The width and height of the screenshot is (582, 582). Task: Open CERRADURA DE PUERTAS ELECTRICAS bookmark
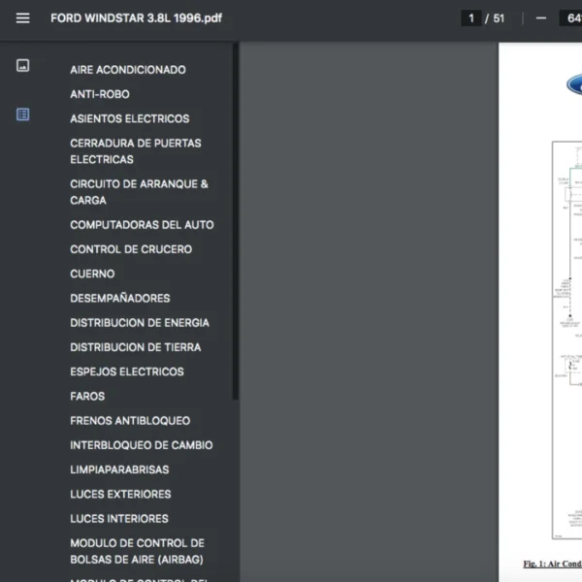point(136,151)
